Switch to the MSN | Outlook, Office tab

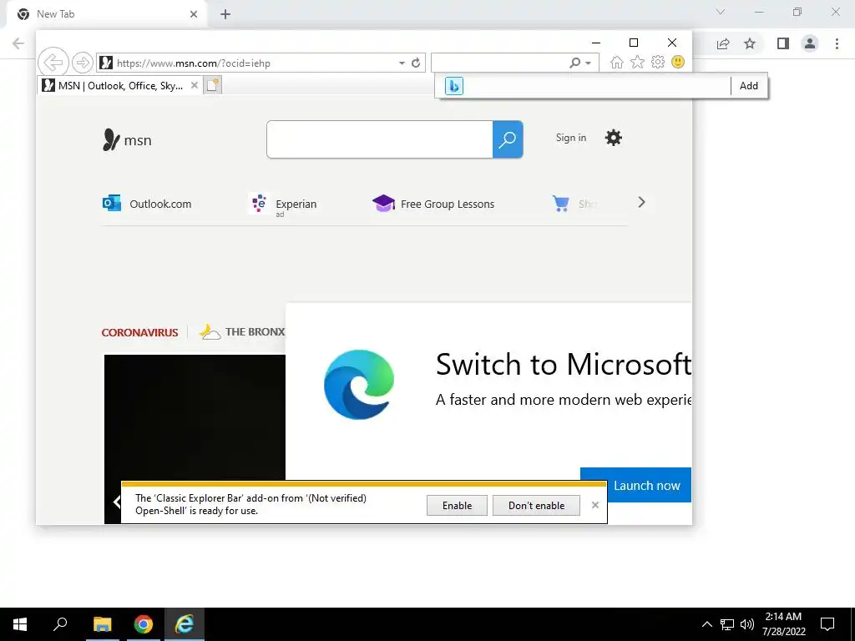coord(120,86)
